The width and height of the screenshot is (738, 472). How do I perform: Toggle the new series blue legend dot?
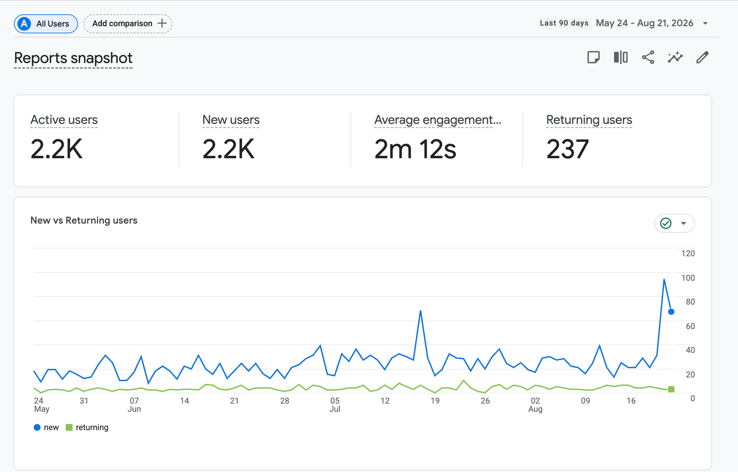37,427
